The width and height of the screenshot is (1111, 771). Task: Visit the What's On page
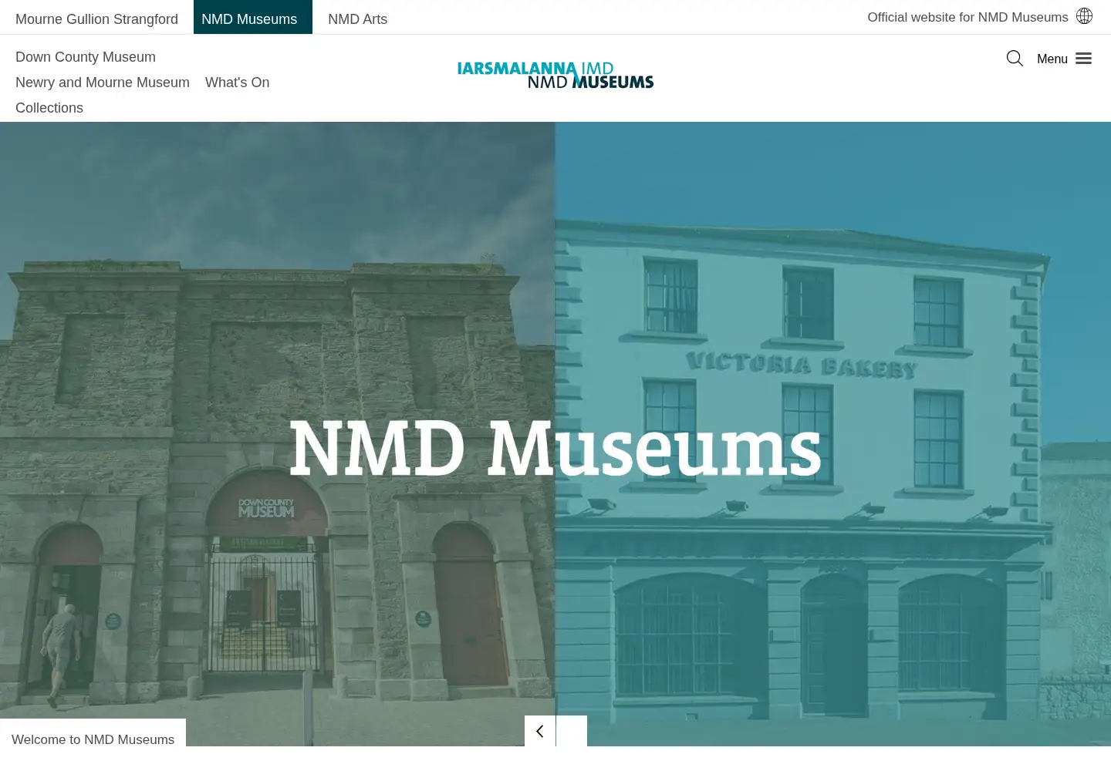tap(238, 82)
